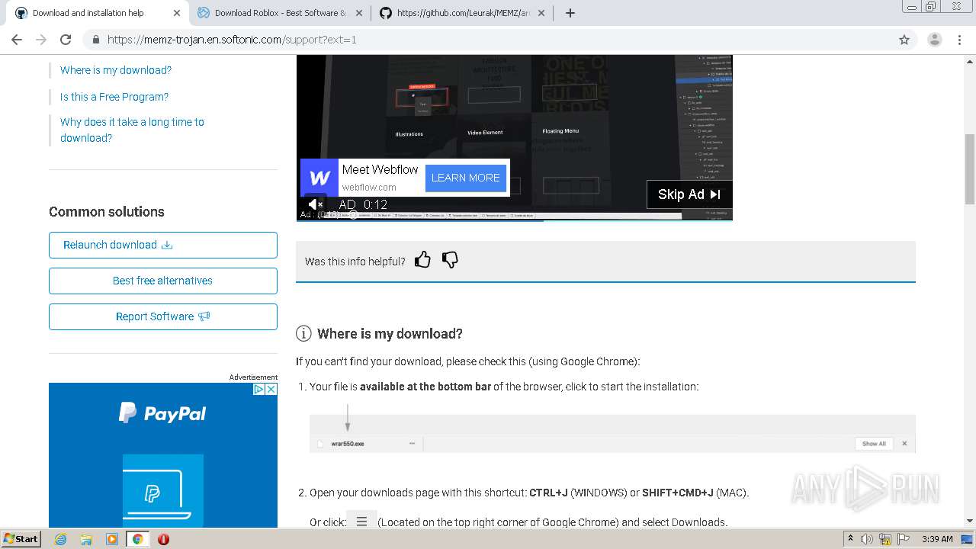Click the thumbs down not helpful icon
The height and width of the screenshot is (549, 976).
[x=451, y=260]
